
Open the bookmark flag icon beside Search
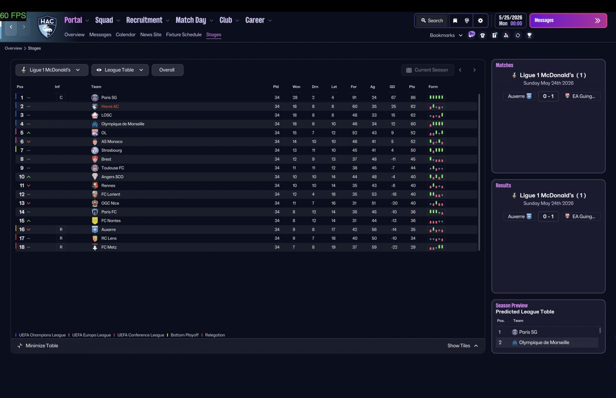(455, 21)
